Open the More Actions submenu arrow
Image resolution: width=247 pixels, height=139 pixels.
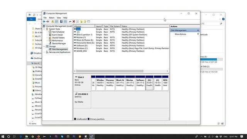pos(198,34)
